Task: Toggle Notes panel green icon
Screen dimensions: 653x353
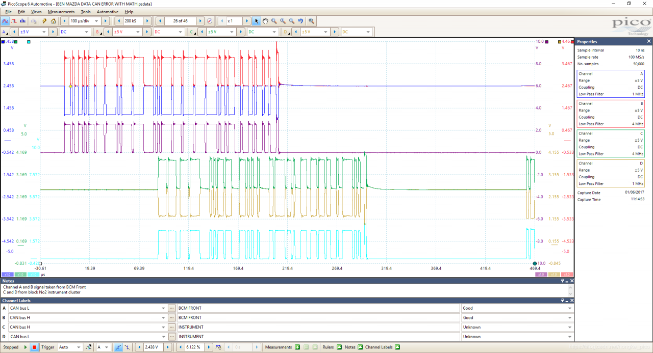Action: point(360,347)
